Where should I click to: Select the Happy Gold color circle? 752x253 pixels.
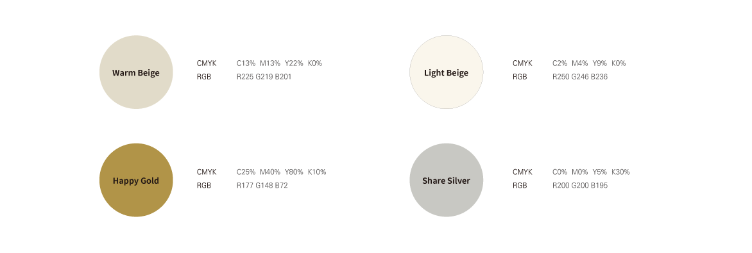[136, 180]
